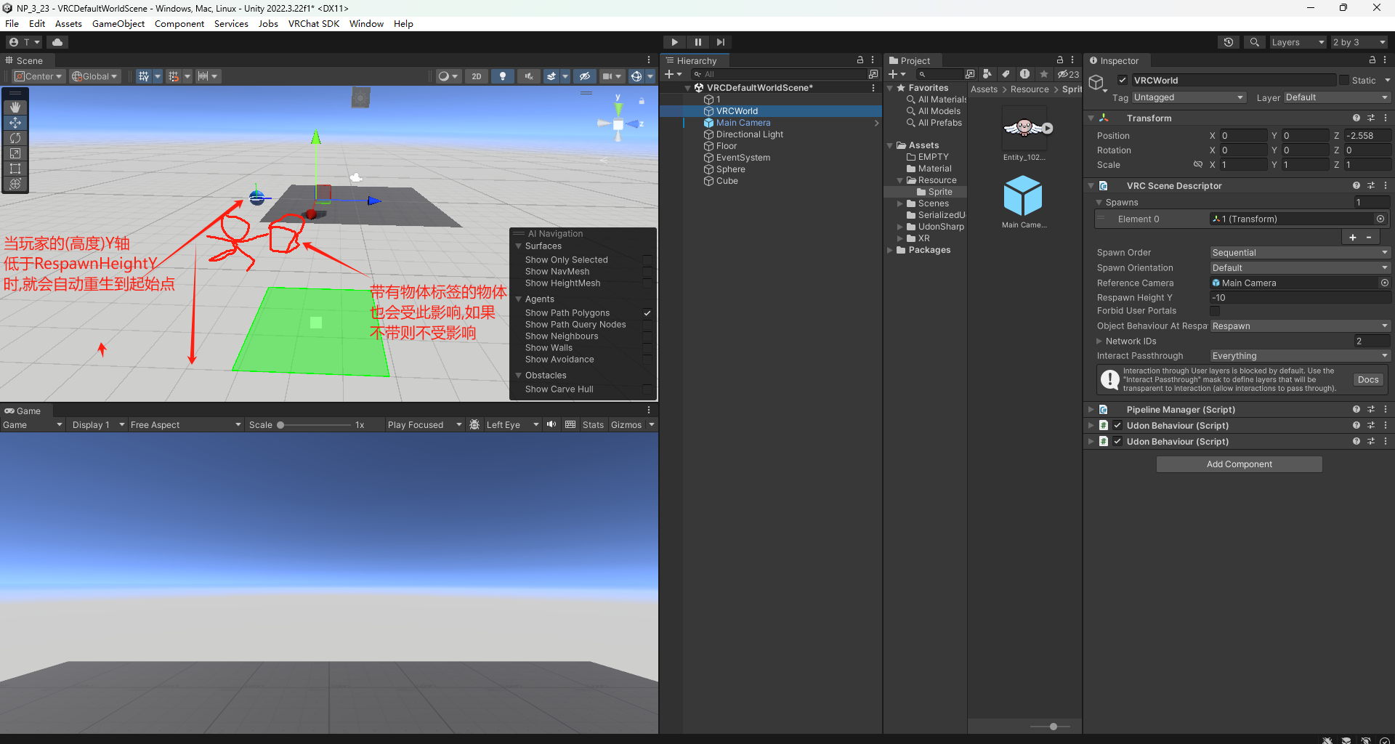Expand the Packages folder
The width and height of the screenshot is (1395, 744).
pyautogui.click(x=890, y=250)
